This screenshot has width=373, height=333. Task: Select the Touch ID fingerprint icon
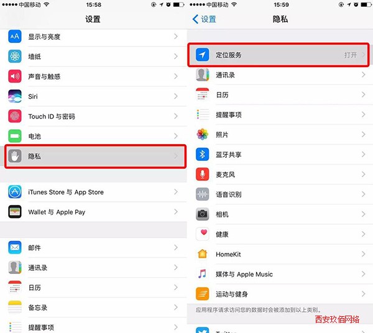pos(15,116)
